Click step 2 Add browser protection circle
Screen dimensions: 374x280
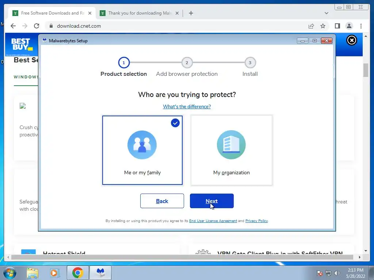[187, 63]
